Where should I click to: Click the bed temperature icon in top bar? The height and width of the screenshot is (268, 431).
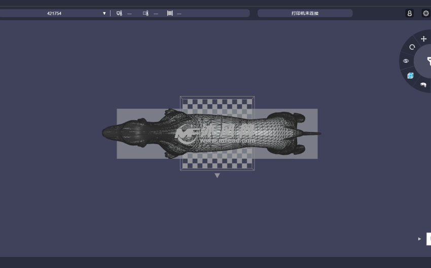point(146,13)
